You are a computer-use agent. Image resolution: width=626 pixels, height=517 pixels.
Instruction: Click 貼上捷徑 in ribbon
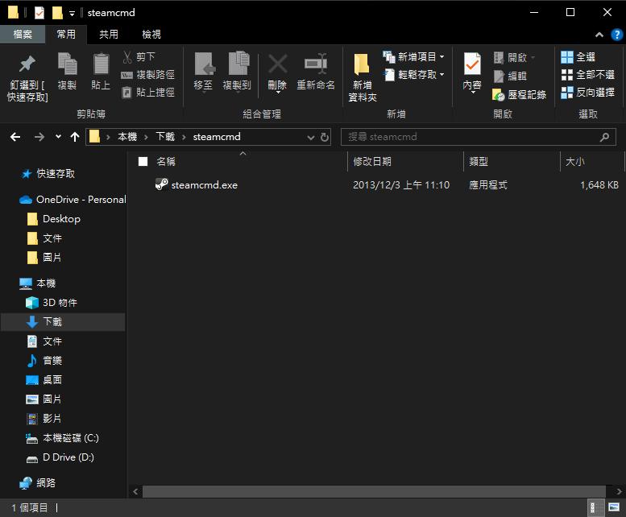pyautogui.click(x=147, y=93)
